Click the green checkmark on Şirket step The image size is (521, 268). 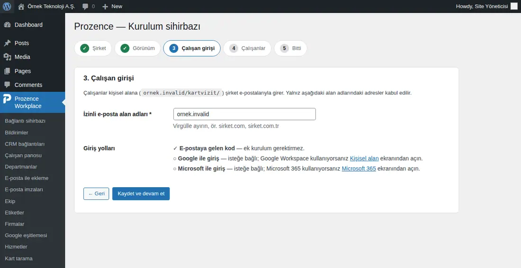[x=84, y=48]
